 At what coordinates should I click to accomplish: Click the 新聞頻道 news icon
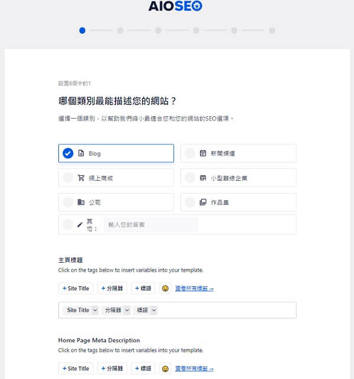(203, 153)
